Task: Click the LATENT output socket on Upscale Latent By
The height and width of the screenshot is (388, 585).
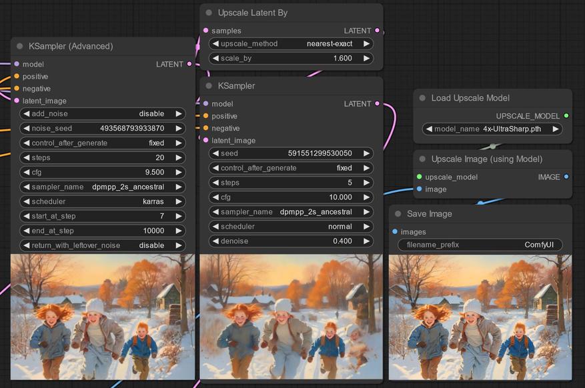Action: tap(377, 31)
